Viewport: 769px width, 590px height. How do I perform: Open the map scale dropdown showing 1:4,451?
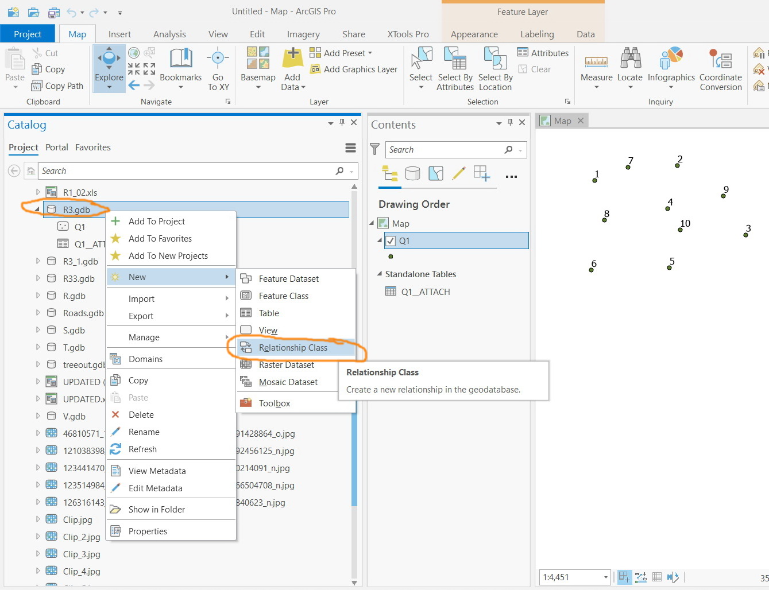(x=606, y=577)
